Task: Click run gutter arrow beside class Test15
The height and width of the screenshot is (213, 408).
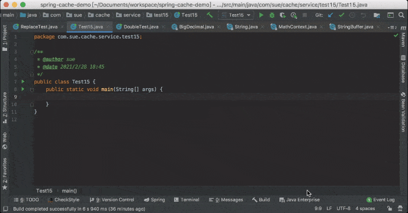Action: [x=23, y=82]
